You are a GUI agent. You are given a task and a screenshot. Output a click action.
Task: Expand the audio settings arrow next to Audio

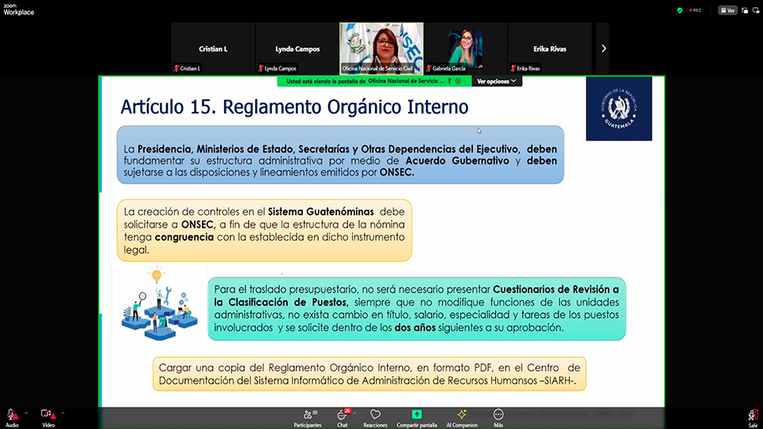[x=26, y=413]
